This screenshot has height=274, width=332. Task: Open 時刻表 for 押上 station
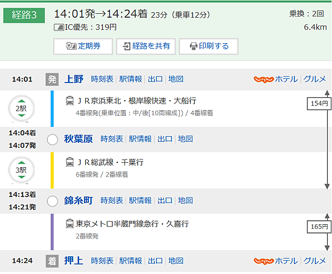click(102, 261)
